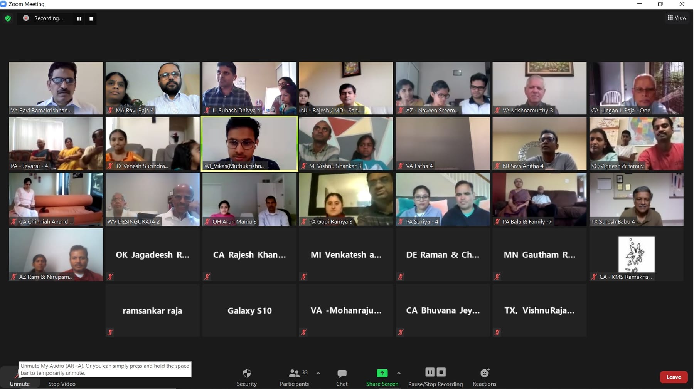Click the green Share Screen icon
Image resolution: width=694 pixels, height=389 pixels.
point(382,373)
